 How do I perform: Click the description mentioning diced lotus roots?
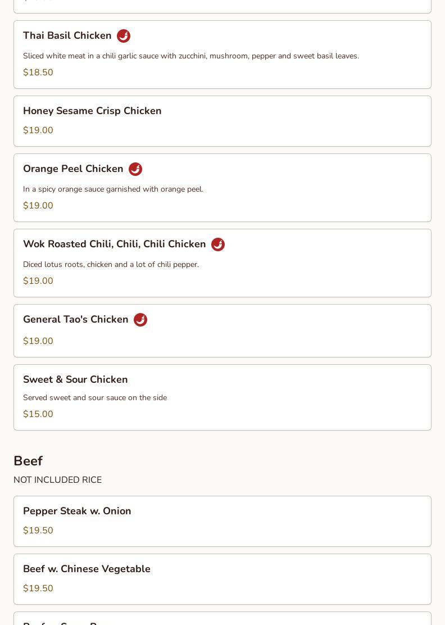click(x=111, y=264)
